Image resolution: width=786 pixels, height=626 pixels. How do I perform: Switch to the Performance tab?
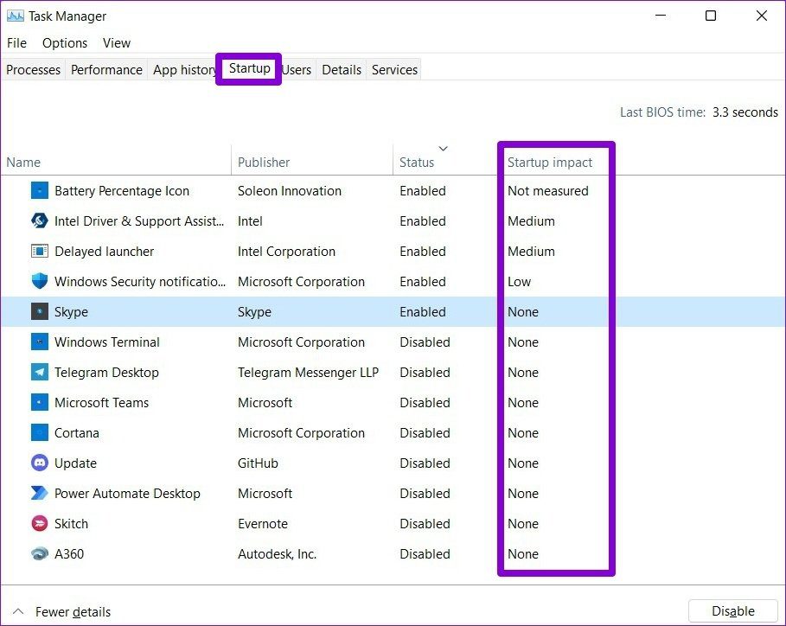tap(106, 70)
